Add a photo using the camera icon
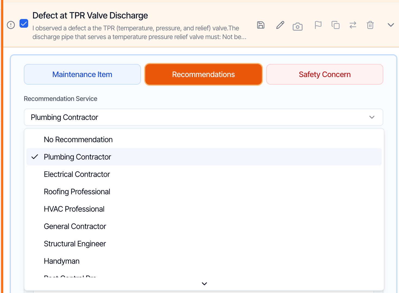The width and height of the screenshot is (399, 293). coord(298,26)
